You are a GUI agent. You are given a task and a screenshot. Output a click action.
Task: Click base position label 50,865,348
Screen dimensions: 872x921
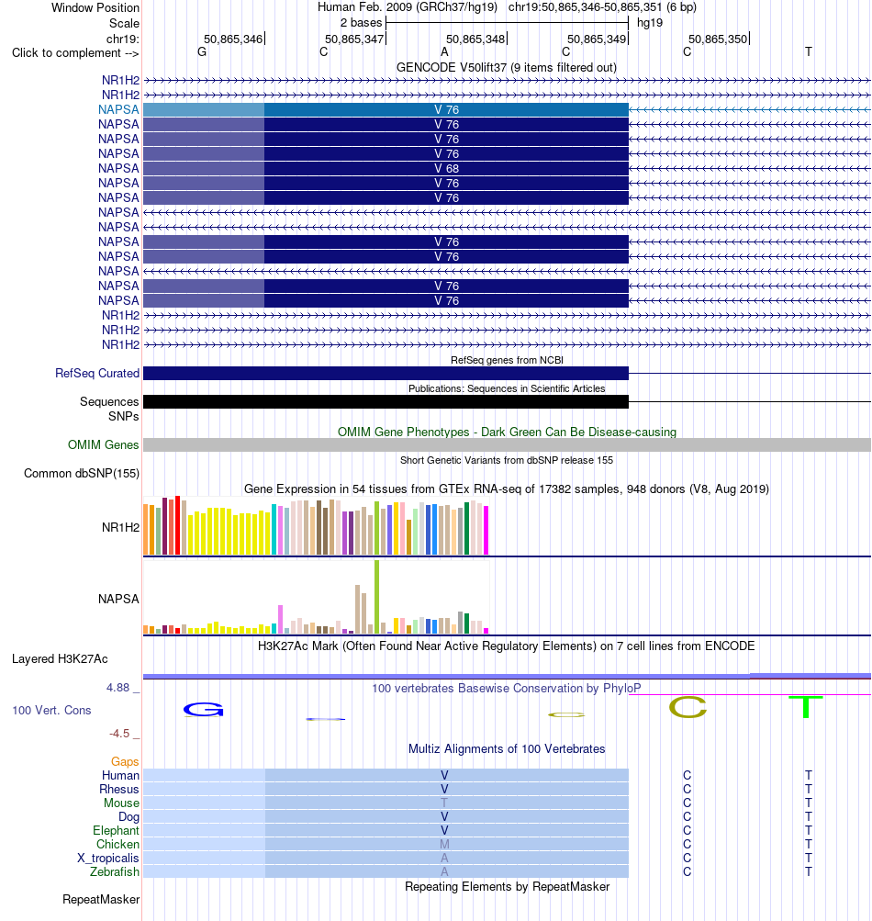point(475,39)
